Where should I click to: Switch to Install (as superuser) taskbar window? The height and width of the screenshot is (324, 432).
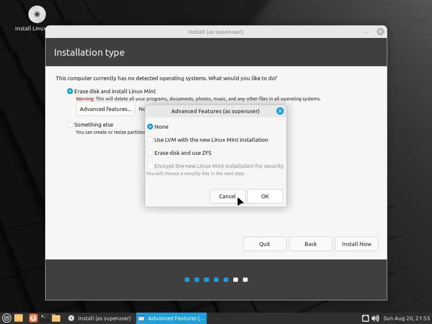coord(100,318)
